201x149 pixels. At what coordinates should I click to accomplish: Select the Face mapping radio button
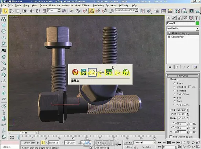(174, 101)
